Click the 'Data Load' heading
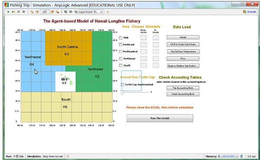The width and height of the screenshot is (260, 160). pyautogui.click(x=182, y=27)
